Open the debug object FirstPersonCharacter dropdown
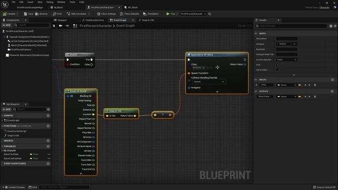This screenshot has height=190, width=338. 193,14
